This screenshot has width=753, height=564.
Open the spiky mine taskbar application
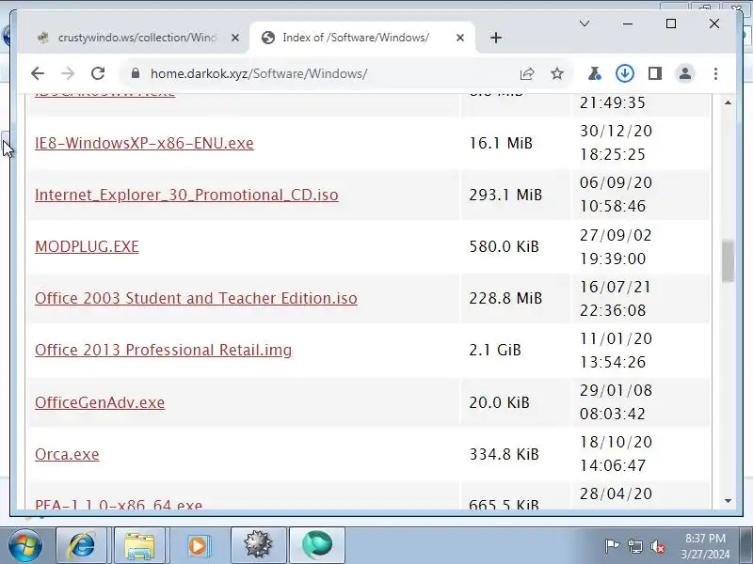point(258,545)
